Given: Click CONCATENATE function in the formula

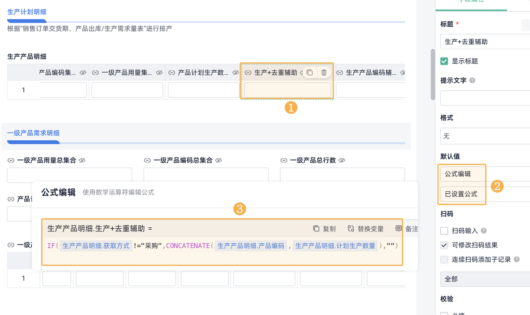Looking at the screenshot, I should [188, 246].
